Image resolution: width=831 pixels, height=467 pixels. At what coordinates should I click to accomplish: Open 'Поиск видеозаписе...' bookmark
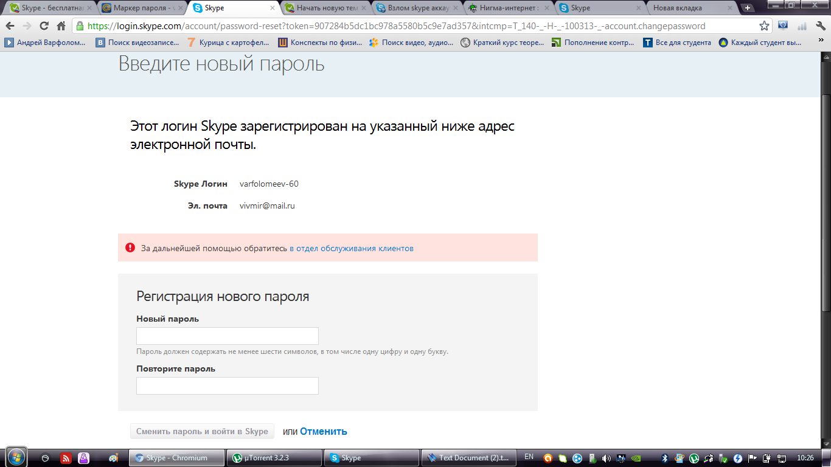[137, 43]
